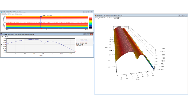
Task: Maximize the surface map window
Action: (88, 12)
